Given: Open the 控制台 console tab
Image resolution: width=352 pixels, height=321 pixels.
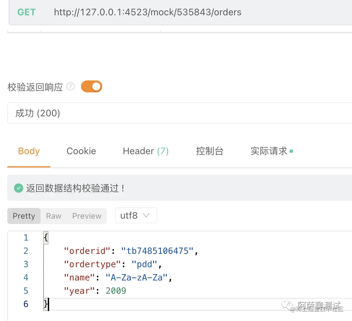Looking at the screenshot, I should pos(210,151).
